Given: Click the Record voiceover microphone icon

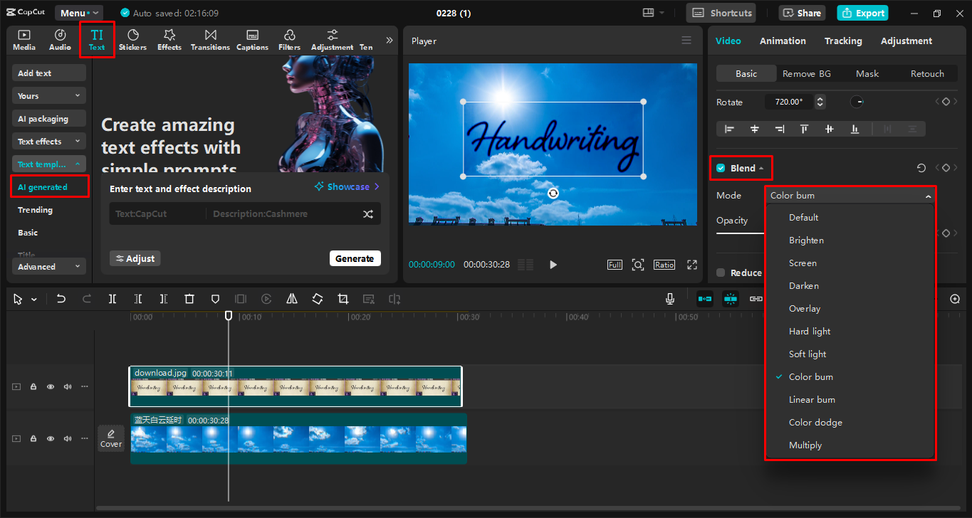Looking at the screenshot, I should pyautogui.click(x=669, y=299).
